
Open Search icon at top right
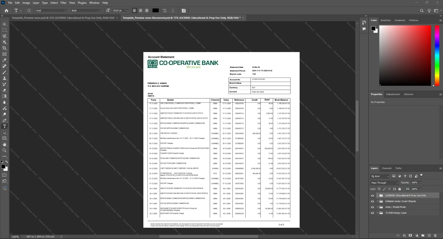click(422, 11)
